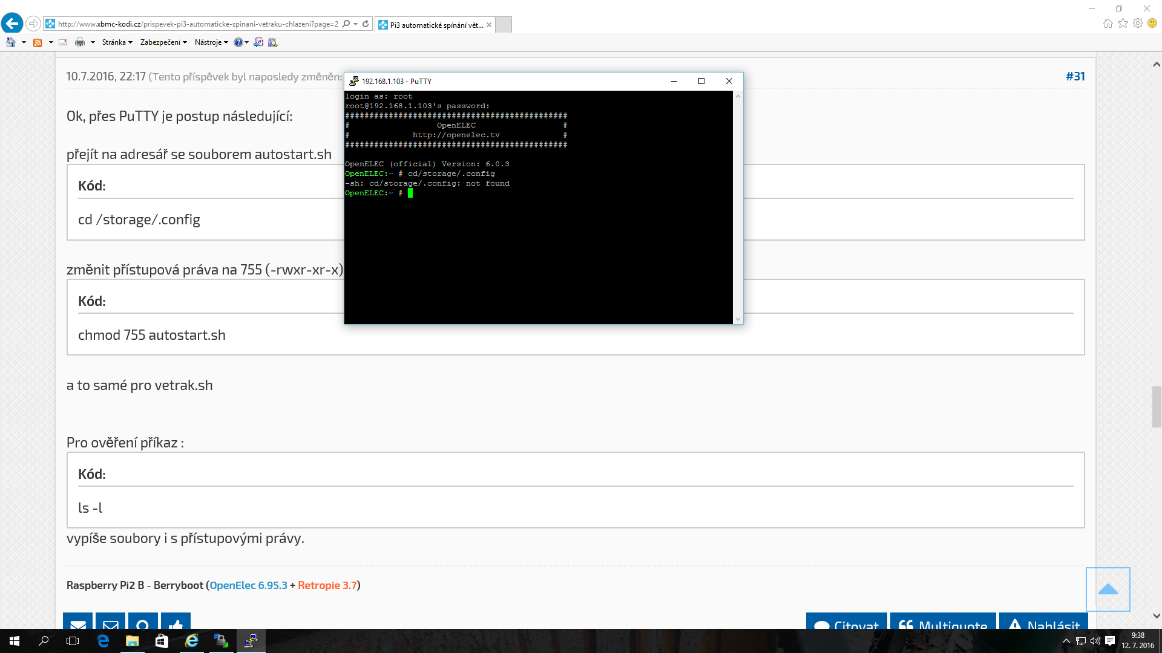The height and width of the screenshot is (653, 1162).
Task: Go back using browser back arrow
Action: 12,24
